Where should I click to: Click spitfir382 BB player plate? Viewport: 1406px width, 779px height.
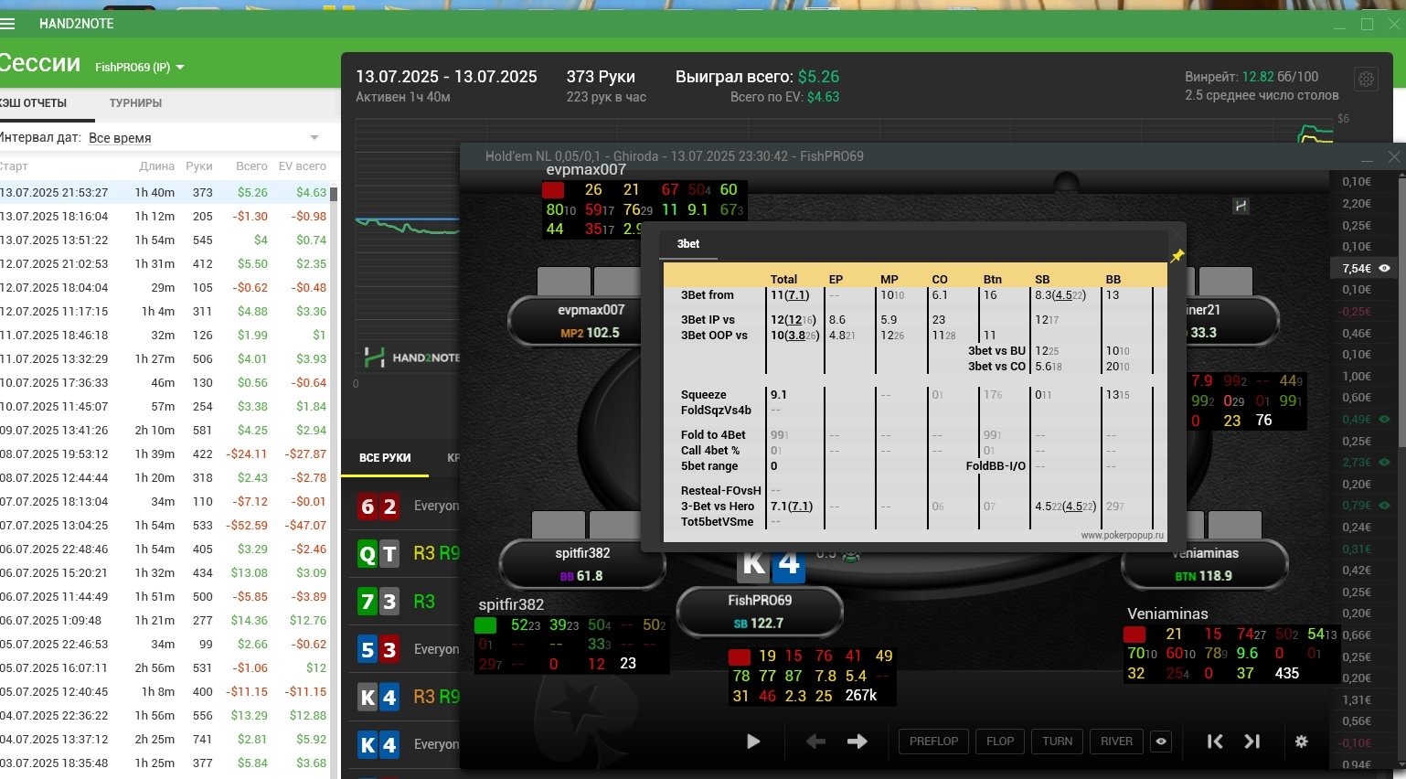point(581,564)
